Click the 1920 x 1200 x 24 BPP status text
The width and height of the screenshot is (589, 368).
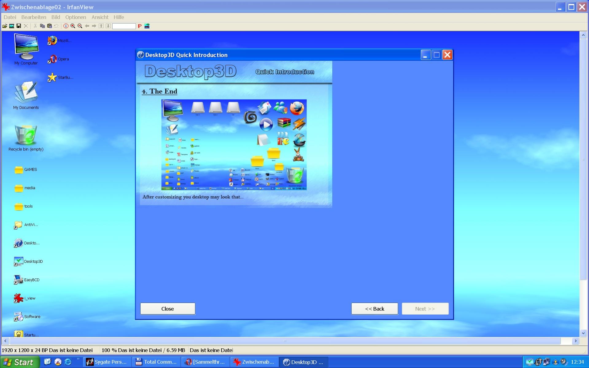[25, 350]
